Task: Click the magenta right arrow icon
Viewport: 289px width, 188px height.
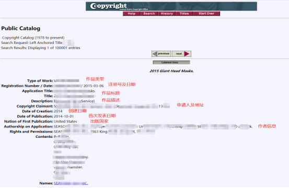Action: point(187,54)
